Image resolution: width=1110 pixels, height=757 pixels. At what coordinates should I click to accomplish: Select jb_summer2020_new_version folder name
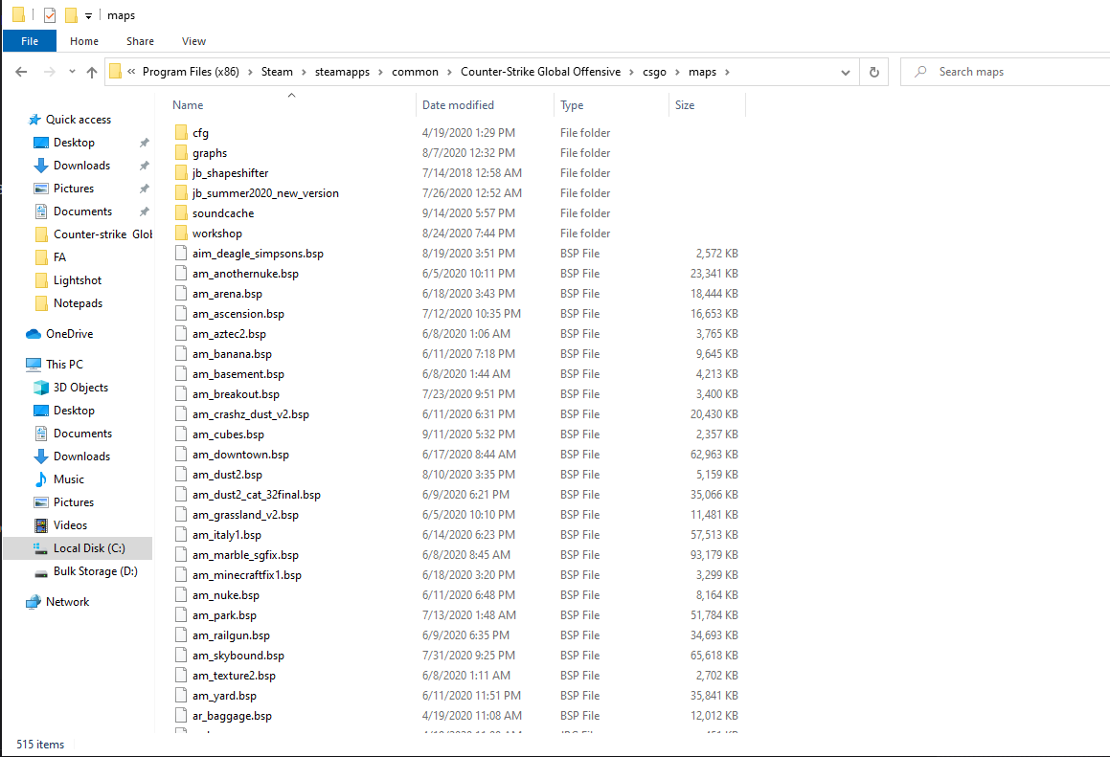[x=265, y=193]
